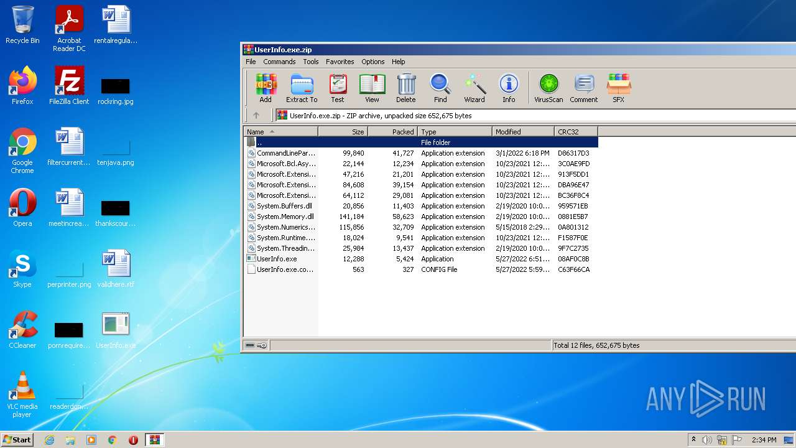This screenshot has height=448, width=796.
Task: Open Internet Explorer from the taskbar
Action: [x=49, y=440]
